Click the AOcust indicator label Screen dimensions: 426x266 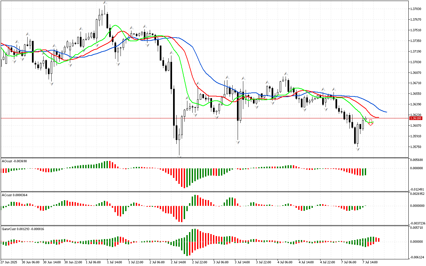14,161
